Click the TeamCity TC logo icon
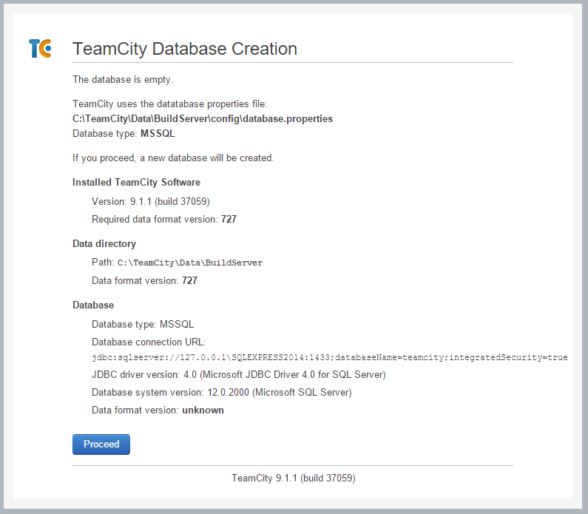This screenshot has width=588, height=514. coord(40,48)
